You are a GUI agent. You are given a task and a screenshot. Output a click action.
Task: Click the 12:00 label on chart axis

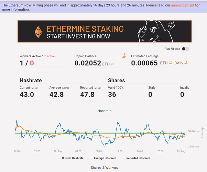119,151
